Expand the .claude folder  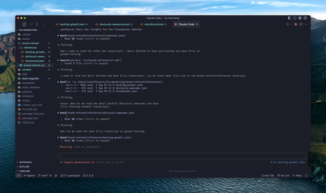(35, 34)
